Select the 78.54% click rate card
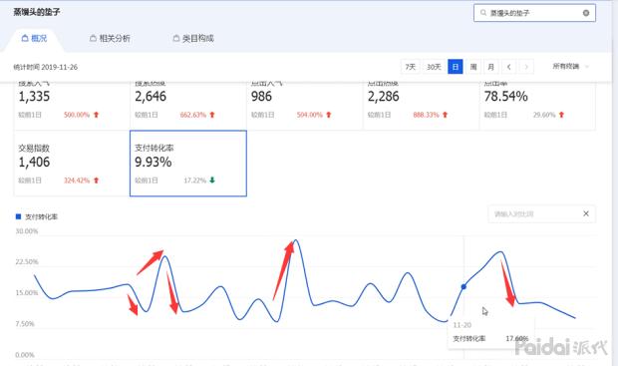The height and width of the screenshot is (366, 618). (x=537, y=106)
